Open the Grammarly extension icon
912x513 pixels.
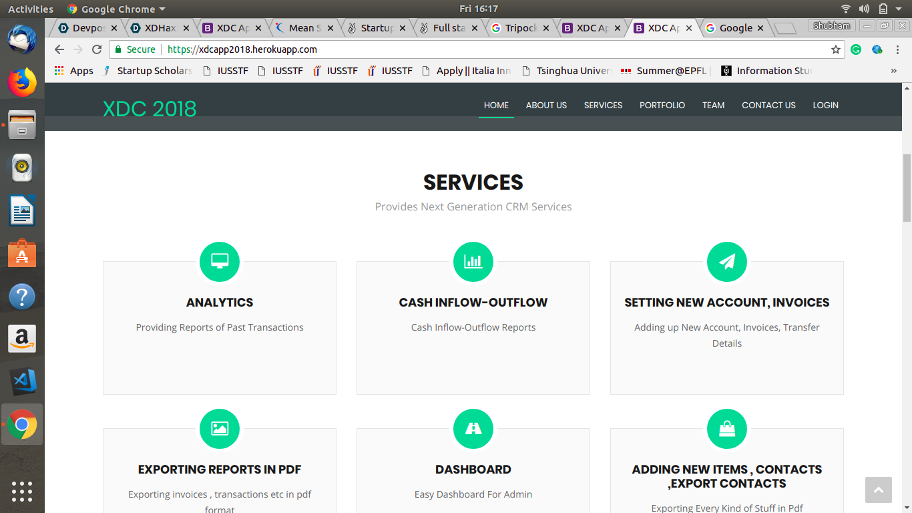(856, 49)
